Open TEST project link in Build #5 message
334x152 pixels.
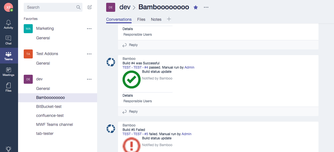click(x=126, y=134)
